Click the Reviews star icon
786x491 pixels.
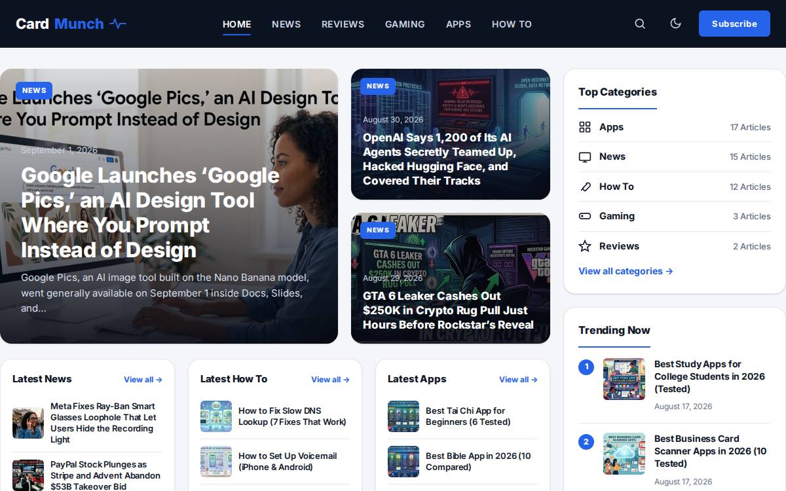(585, 246)
